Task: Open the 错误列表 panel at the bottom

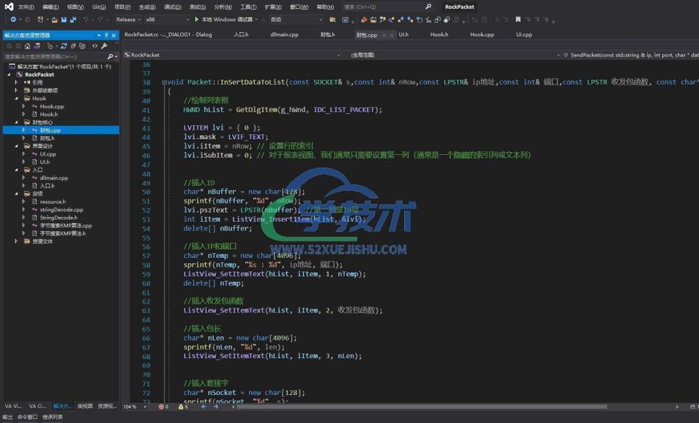Action: coord(53,417)
